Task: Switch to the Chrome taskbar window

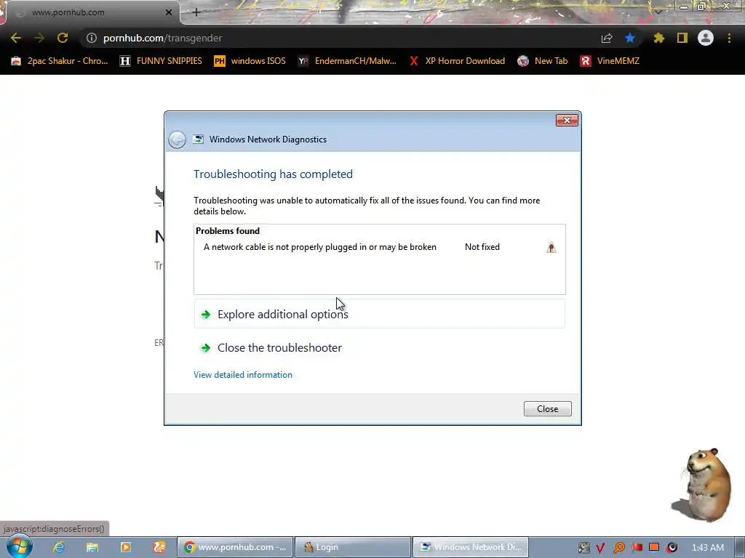Action: coord(235,547)
